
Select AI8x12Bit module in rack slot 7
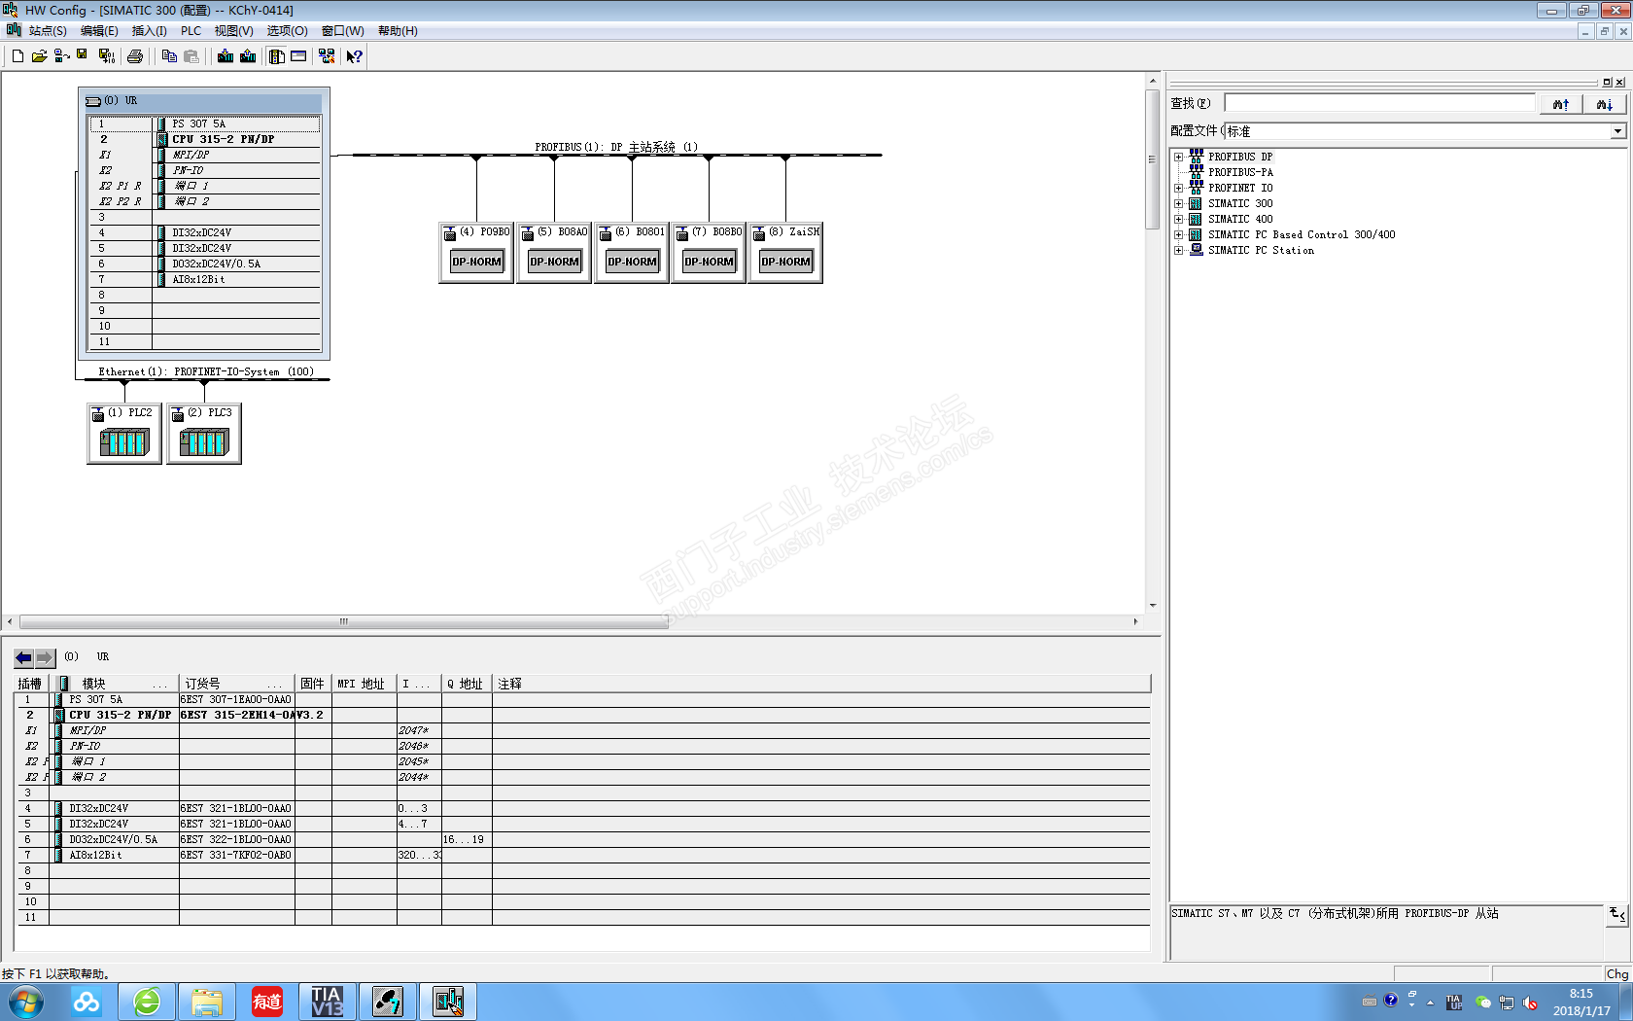[205, 279]
